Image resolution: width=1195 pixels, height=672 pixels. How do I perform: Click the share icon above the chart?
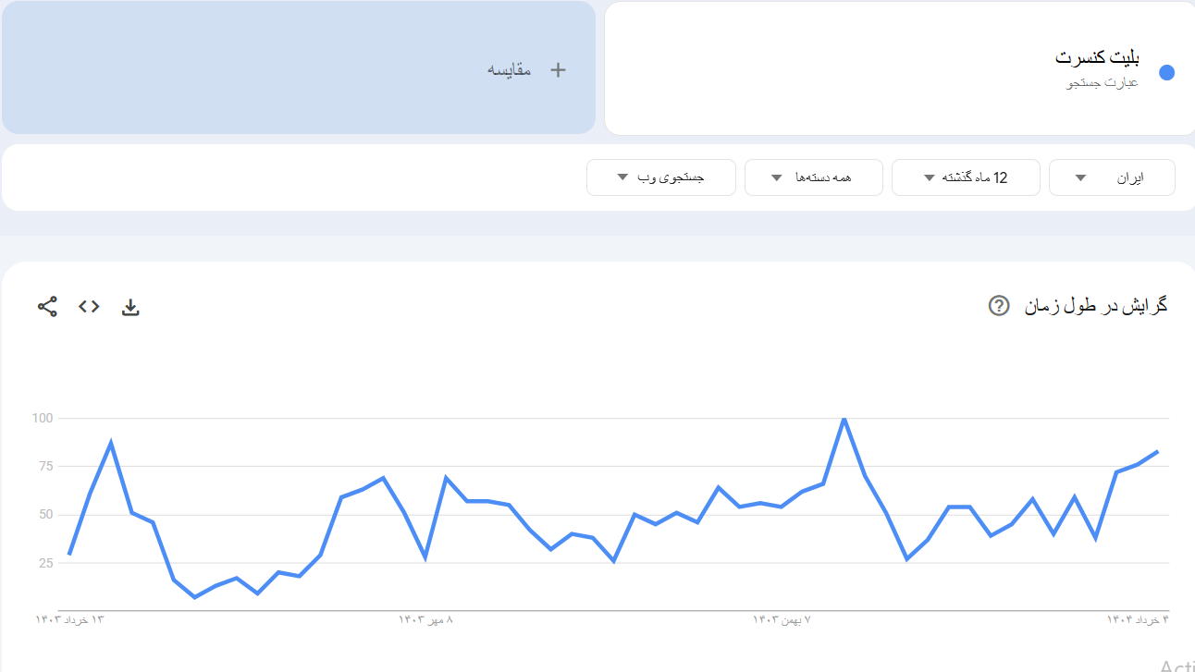[x=47, y=307]
